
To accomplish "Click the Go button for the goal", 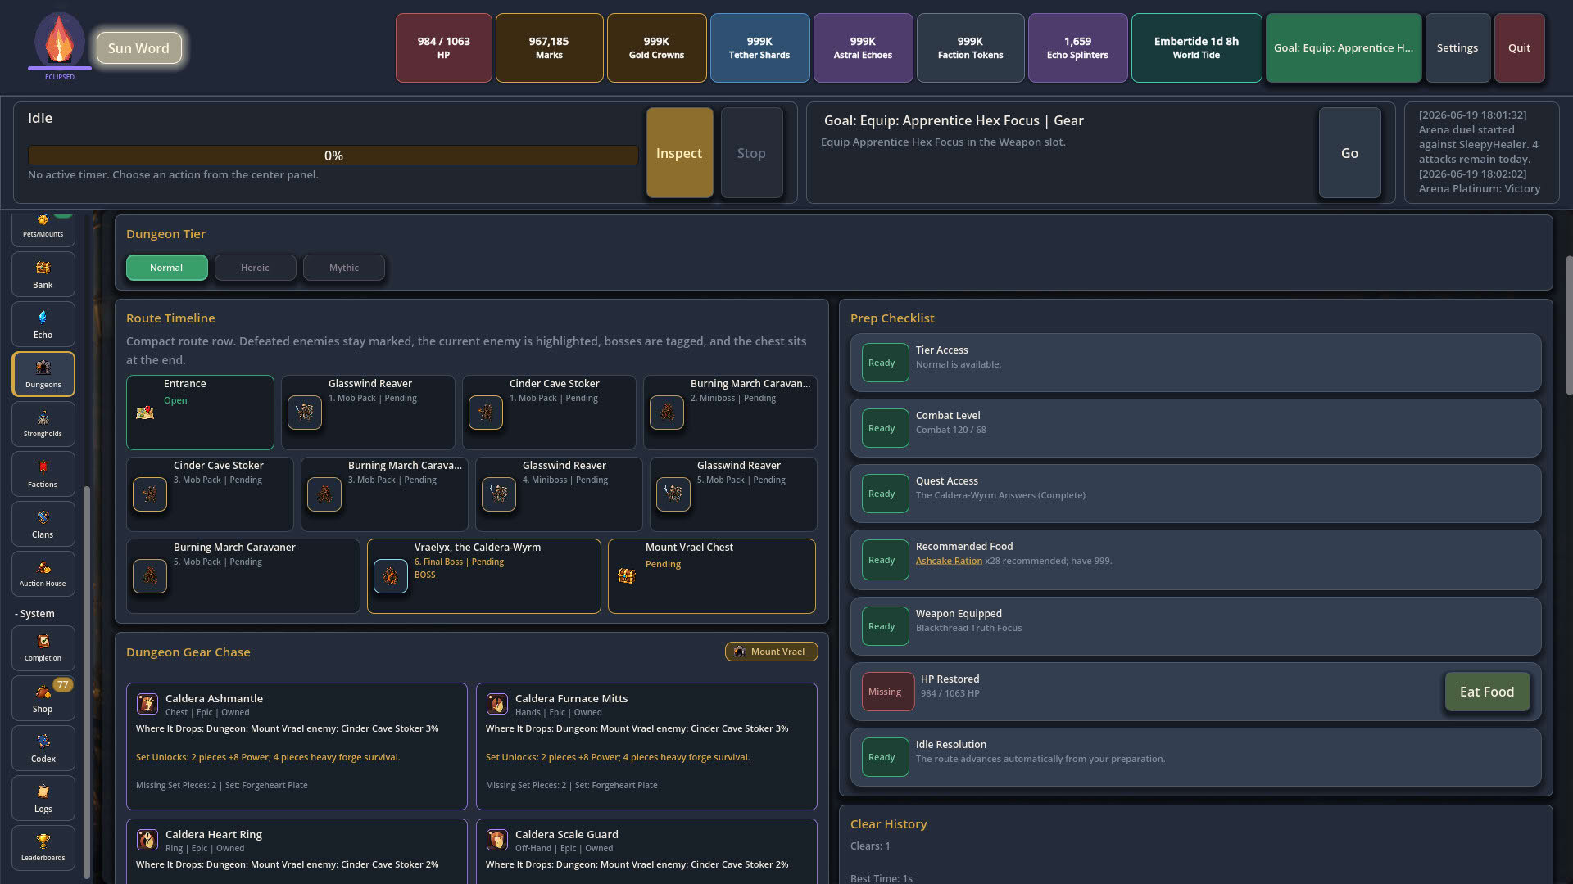I will [1349, 153].
